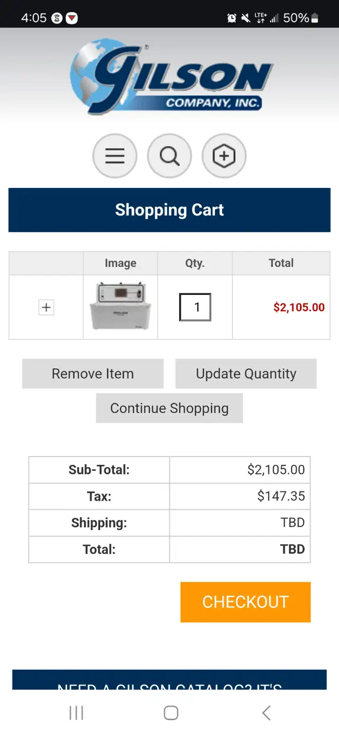Click Remove Item button
This screenshot has width=339, height=735.
click(x=93, y=374)
